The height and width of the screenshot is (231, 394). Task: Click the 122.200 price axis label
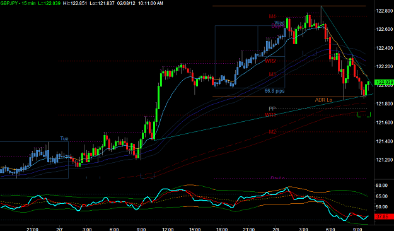click(384, 67)
